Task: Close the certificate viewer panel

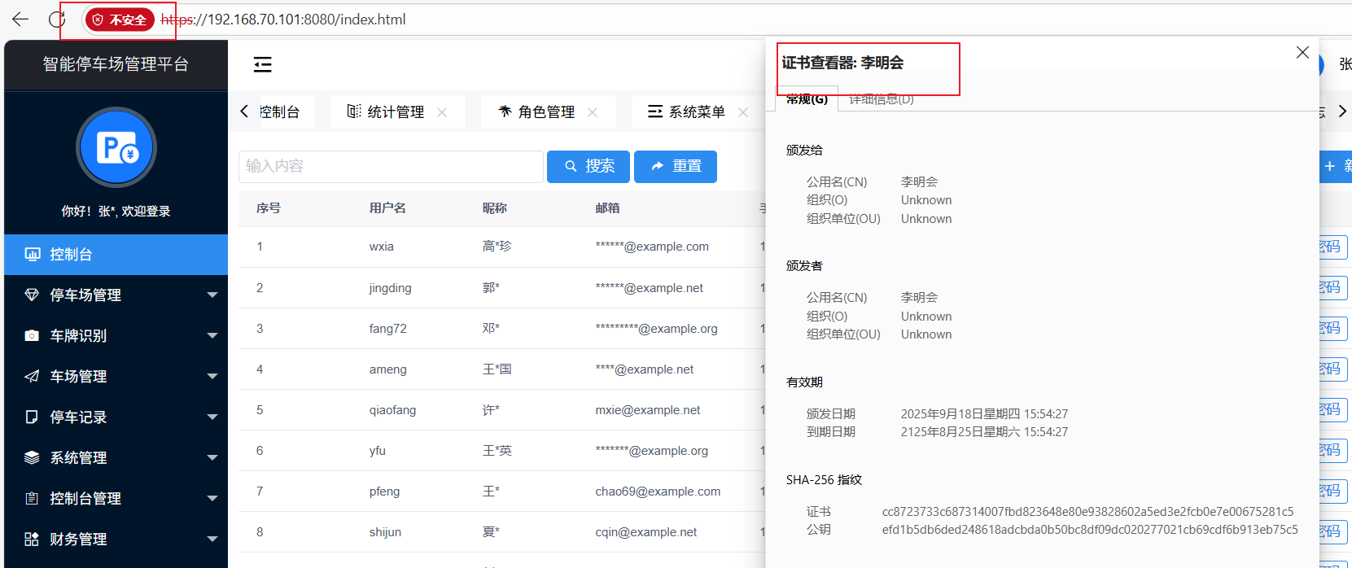Action: tap(1302, 52)
